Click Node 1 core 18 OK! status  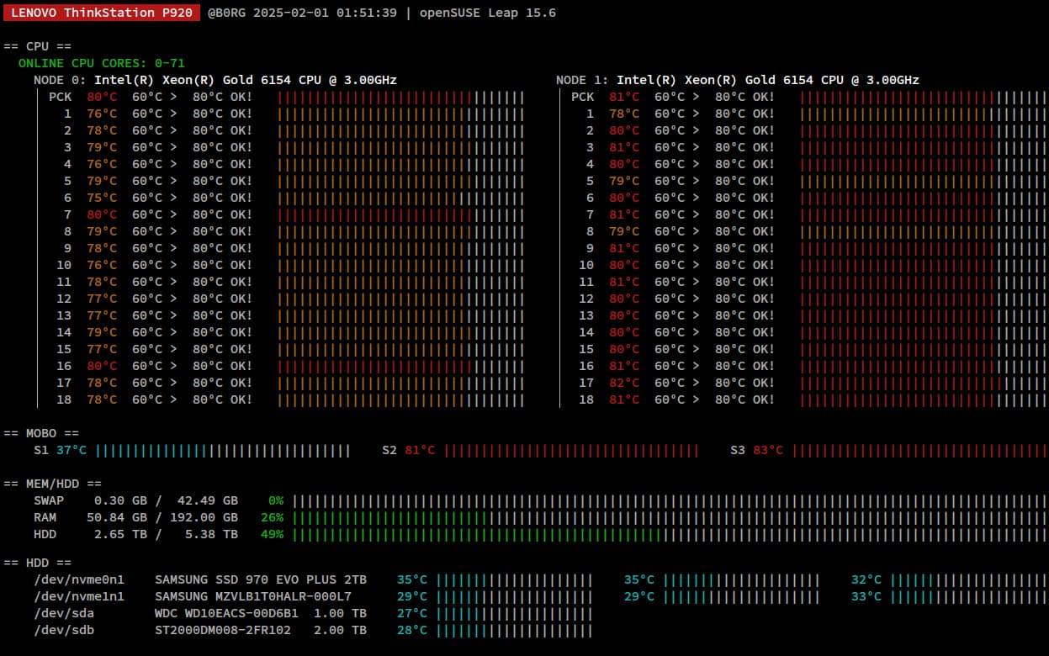pyautogui.click(x=764, y=399)
